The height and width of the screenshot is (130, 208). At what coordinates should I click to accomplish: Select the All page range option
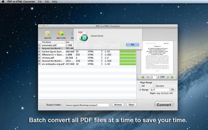pyautogui.click(x=140, y=86)
